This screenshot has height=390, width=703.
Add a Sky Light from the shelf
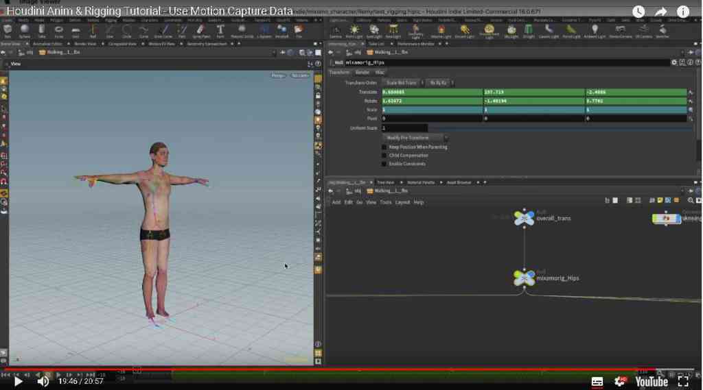[511, 31]
